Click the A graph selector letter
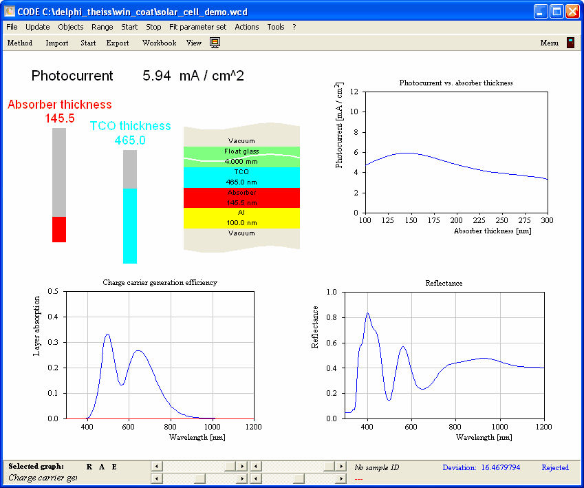 (102, 467)
